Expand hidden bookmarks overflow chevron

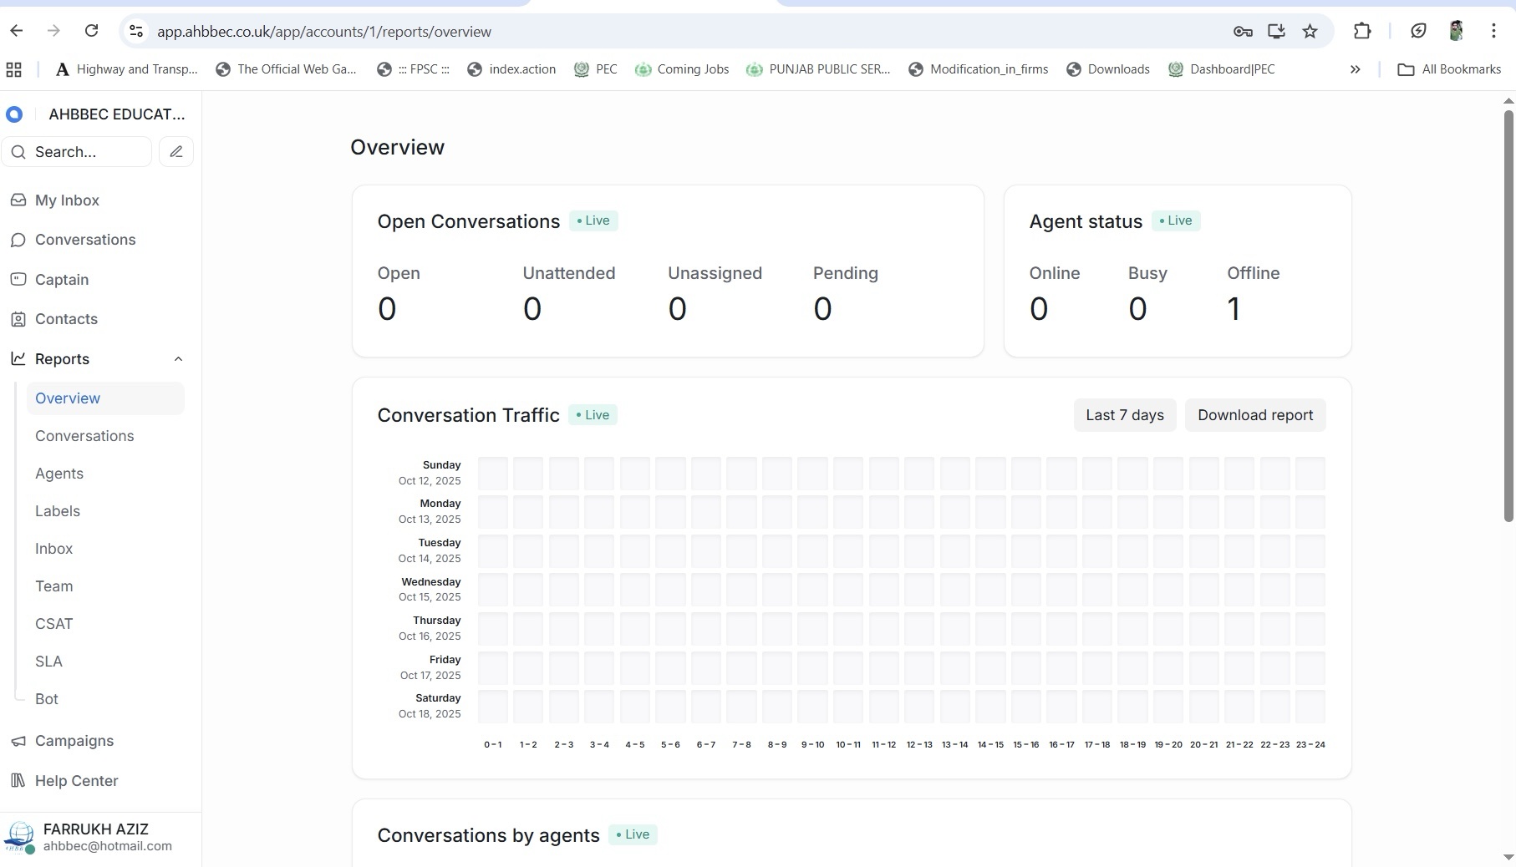coord(1355,69)
